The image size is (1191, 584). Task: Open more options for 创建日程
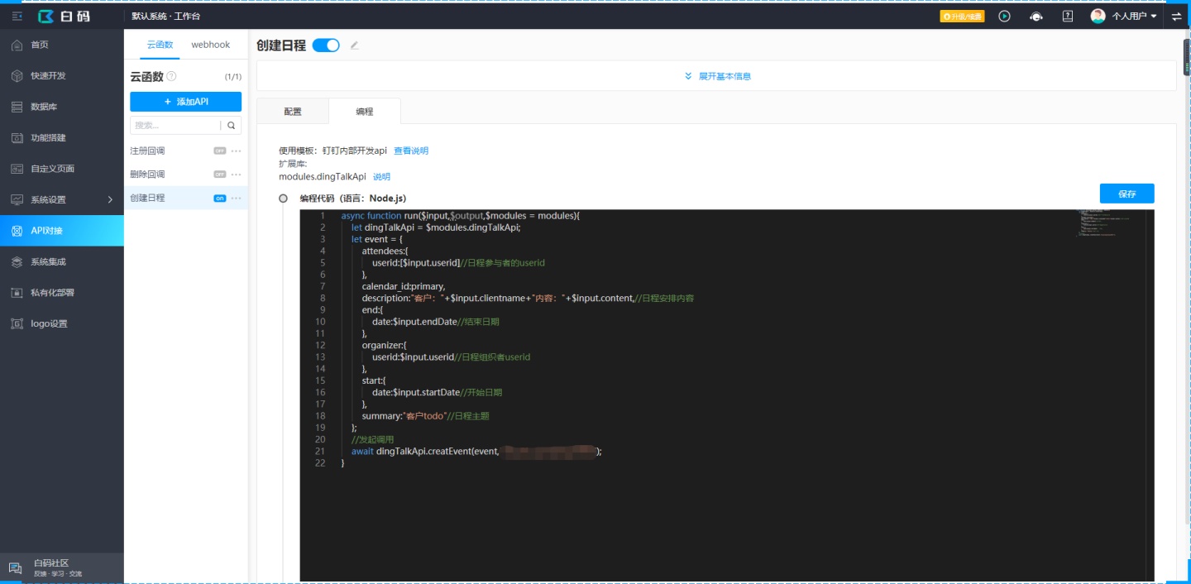pos(237,199)
